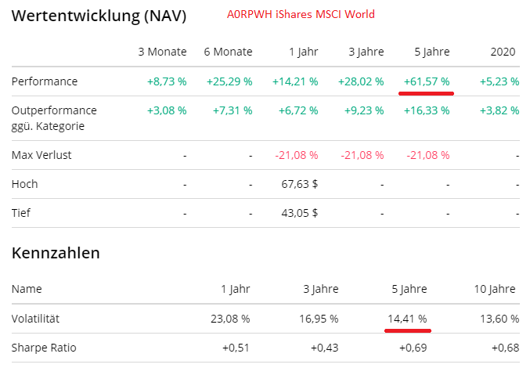Viewport: 530px width, 368px height.
Task: Click the Hoch value 67,63 $
Action: click(x=298, y=184)
